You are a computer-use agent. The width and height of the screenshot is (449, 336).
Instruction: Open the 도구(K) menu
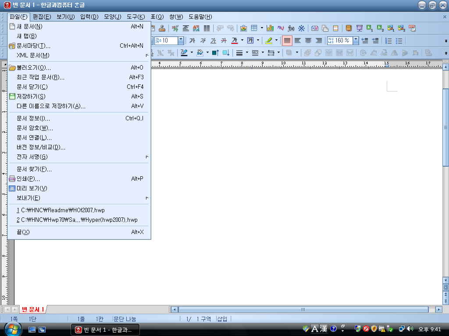136,17
